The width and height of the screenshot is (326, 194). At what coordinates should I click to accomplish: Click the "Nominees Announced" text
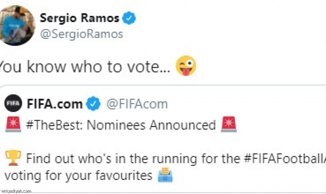pos(151,125)
